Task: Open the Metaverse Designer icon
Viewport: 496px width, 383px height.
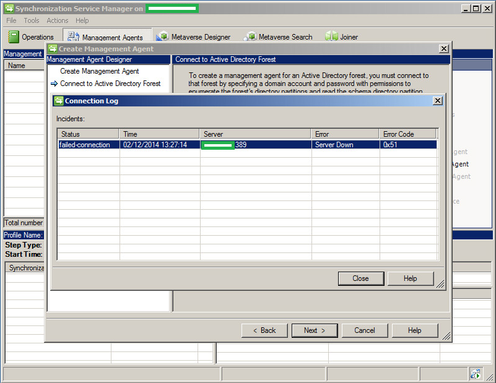Action: point(162,36)
